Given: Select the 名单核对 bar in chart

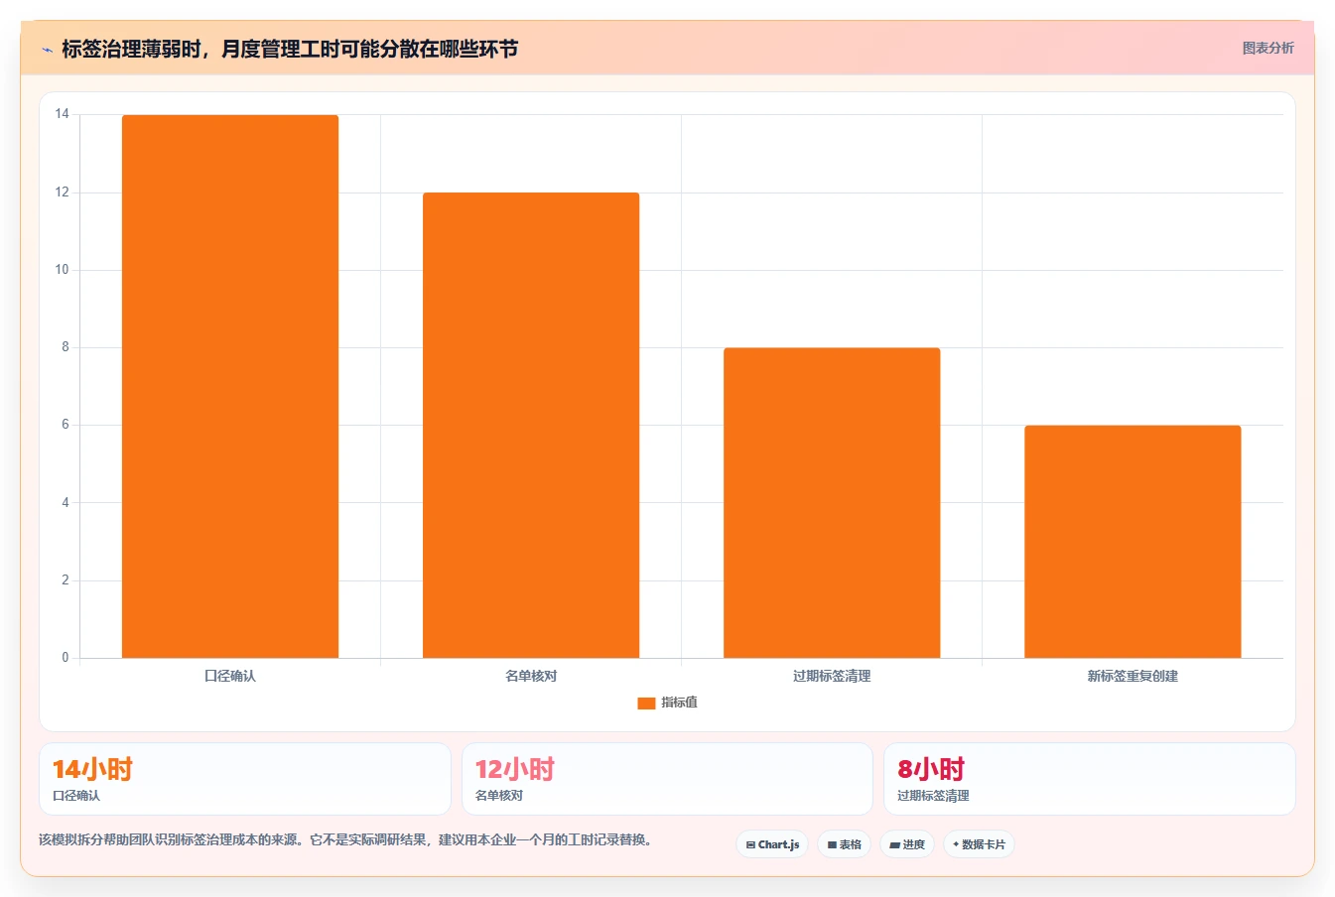Looking at the screenshot, I should pos(531,425).
